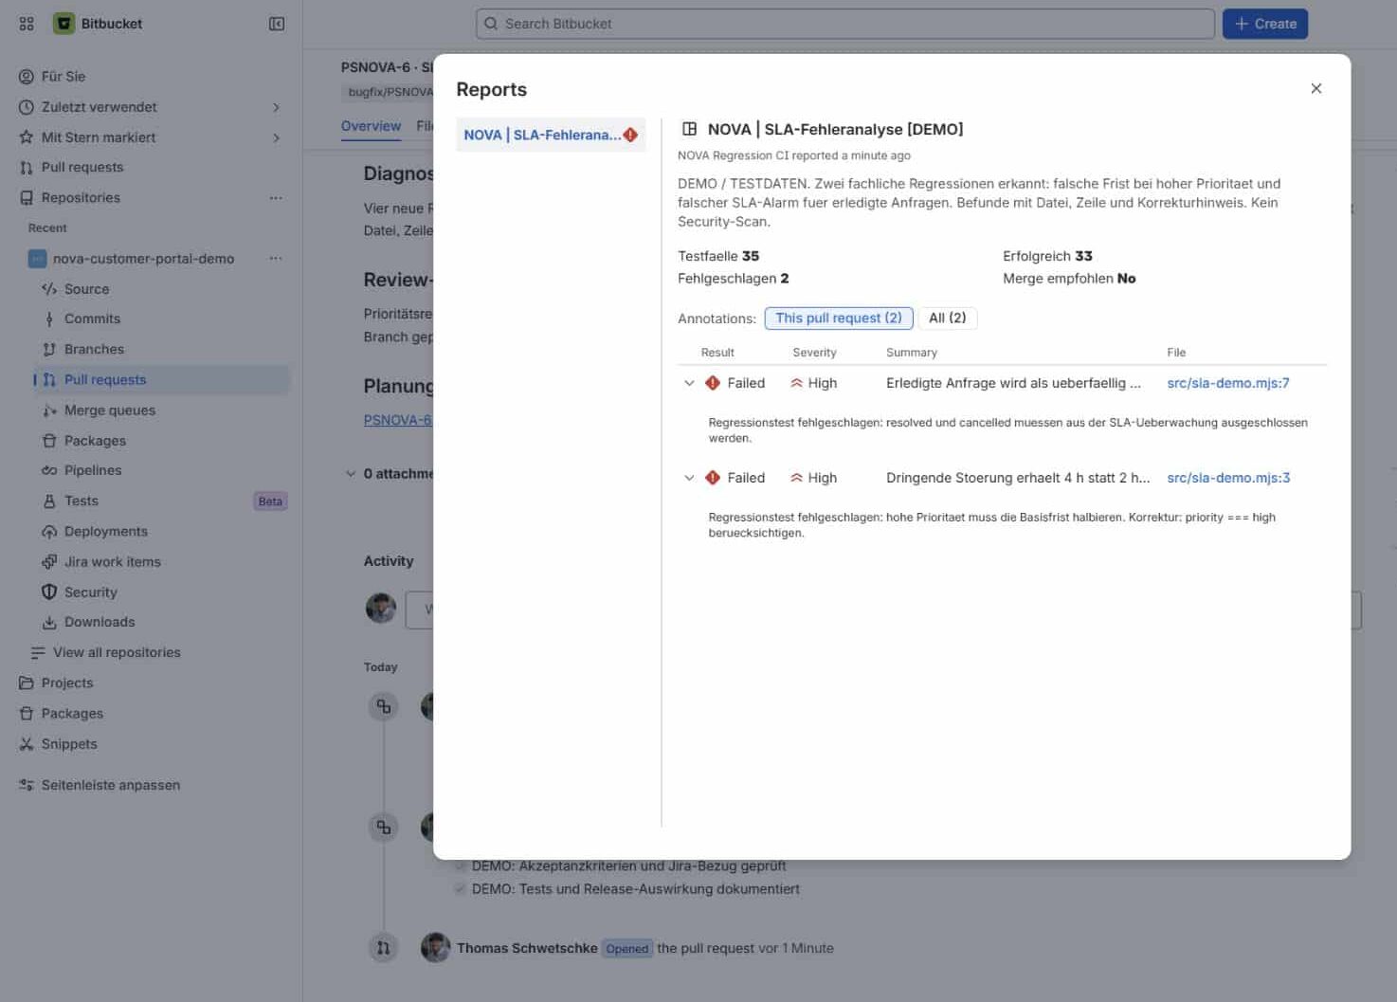Image resolution: width=1397 pixels, height=1002 pixels.
Task: Click the Source code icon
Action: pos(49,289)
